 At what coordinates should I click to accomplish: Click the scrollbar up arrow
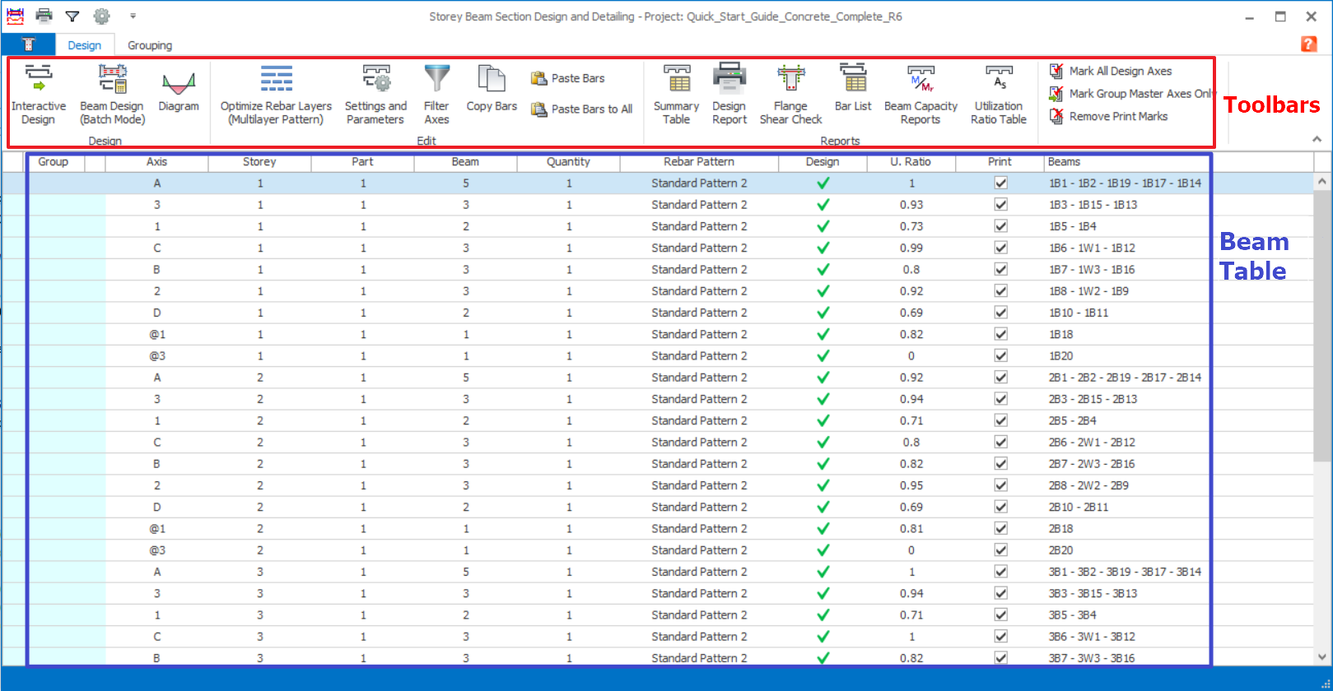1321,181
